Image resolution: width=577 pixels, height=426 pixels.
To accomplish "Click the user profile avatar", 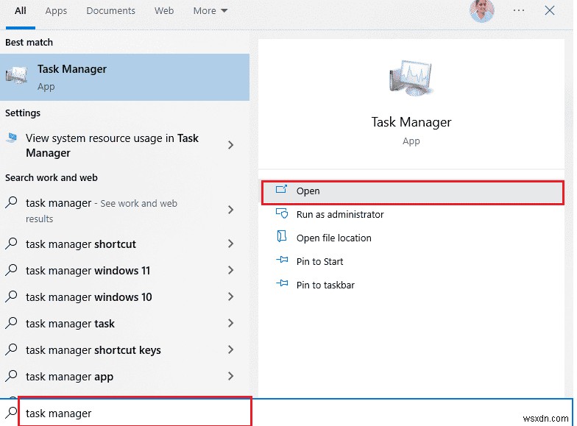I will (482, 10).
